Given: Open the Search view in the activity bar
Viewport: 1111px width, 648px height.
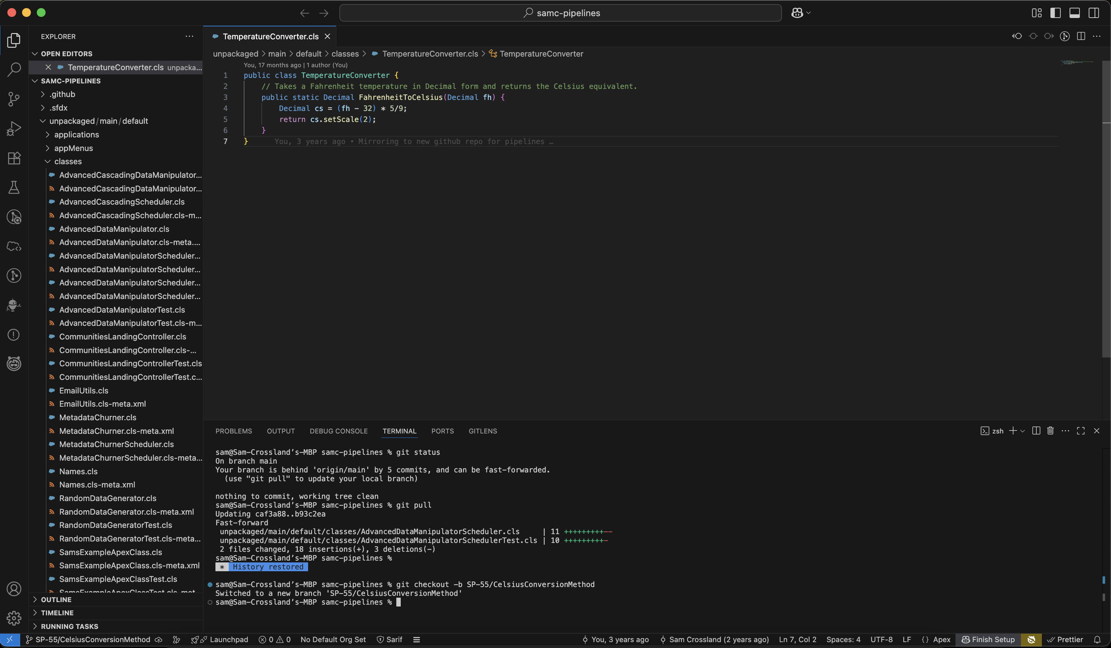Looking at the screenshot, I should pos(14,69).
